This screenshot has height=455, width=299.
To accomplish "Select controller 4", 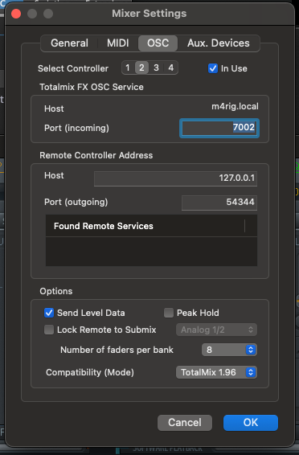I will coord(171,68).
